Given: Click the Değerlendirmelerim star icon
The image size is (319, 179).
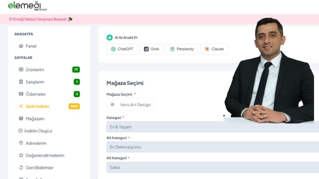Looking at the screenshot, I should (x=21, y=155).
